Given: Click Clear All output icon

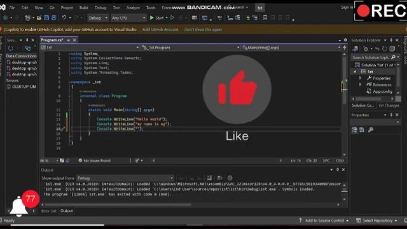Looking at the screenshot, I should (209, 178).
